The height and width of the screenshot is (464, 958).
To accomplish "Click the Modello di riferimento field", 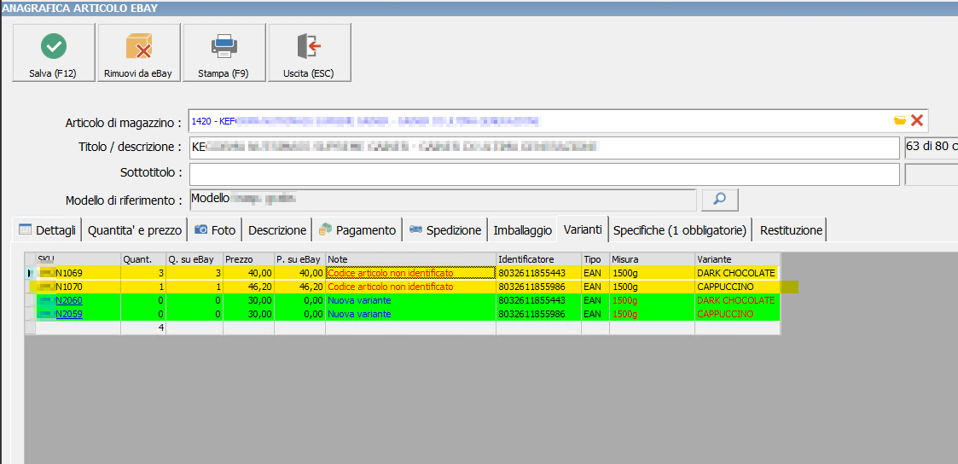I will [443, 199].
